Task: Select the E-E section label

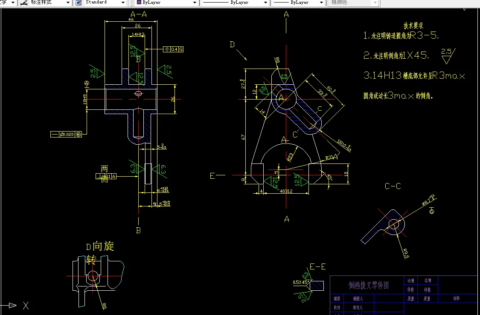Action: [317, 267]
